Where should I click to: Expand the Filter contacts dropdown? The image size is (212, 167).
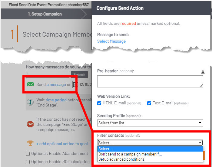[150, 143]
